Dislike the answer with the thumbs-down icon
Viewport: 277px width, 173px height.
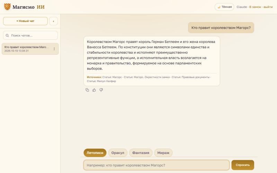pyautogui.click(x=101, y=90)
